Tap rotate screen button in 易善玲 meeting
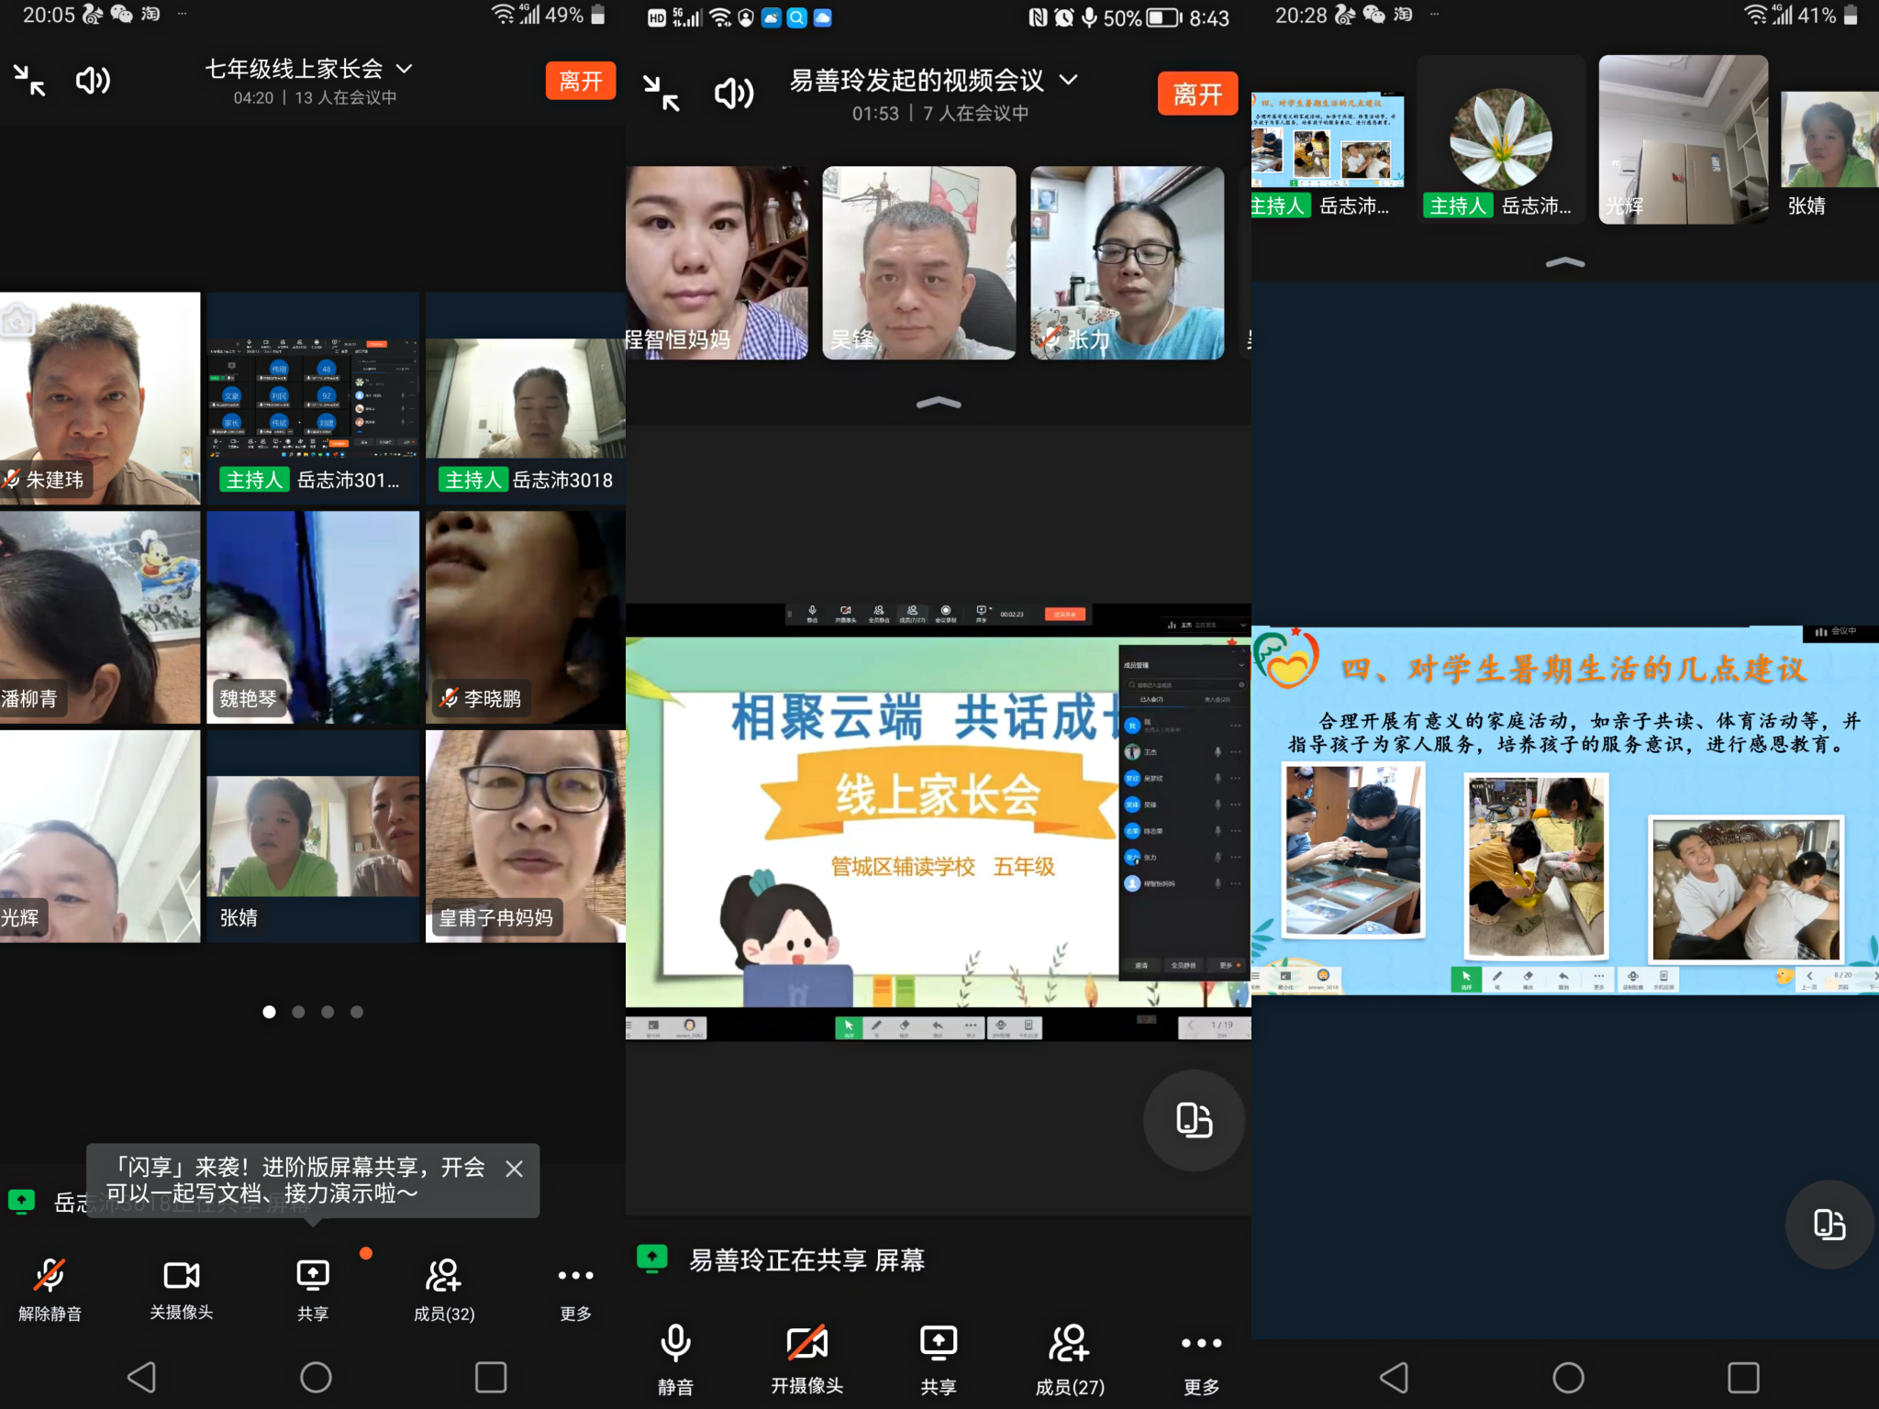1879x1409 pixels. [x=1194, y=1120]
